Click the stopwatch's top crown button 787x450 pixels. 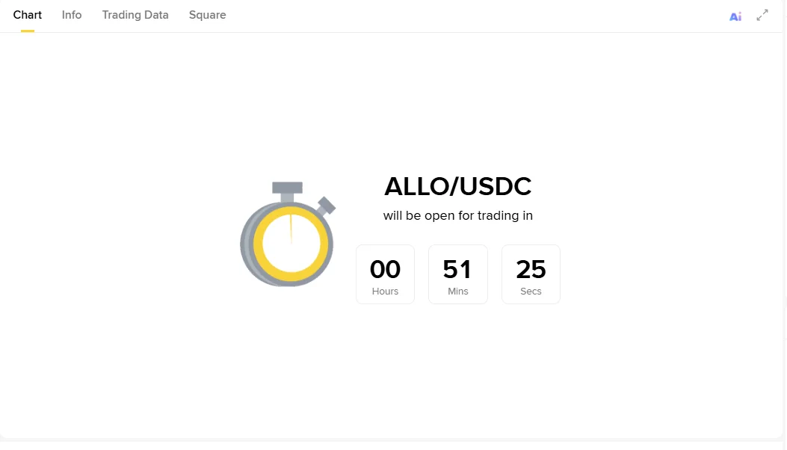[x=287, y=188]
